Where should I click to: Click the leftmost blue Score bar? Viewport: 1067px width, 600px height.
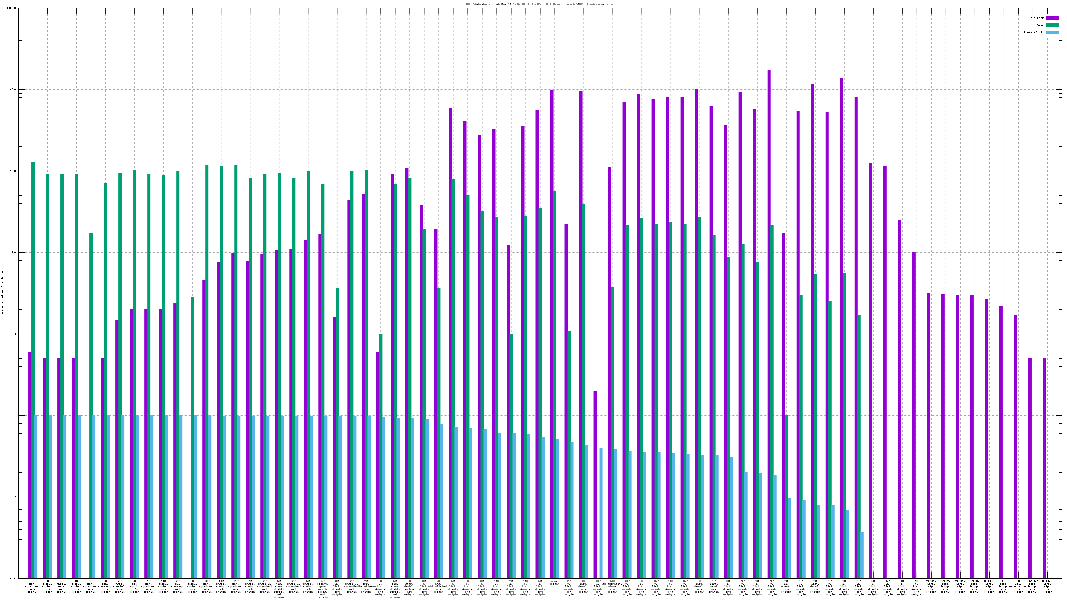click(x=36, y=497)
